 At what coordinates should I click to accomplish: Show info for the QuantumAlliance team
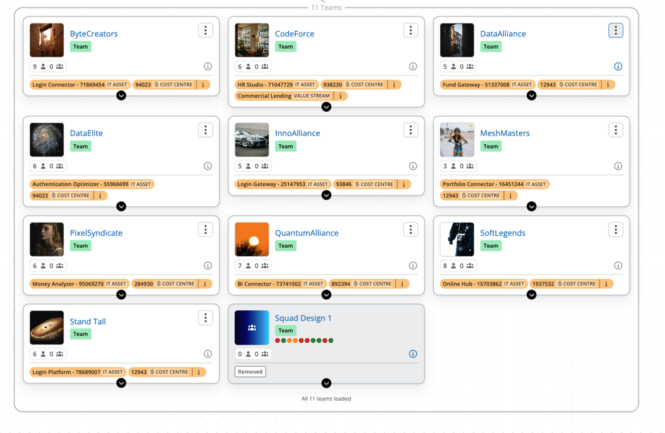(412, 266)
